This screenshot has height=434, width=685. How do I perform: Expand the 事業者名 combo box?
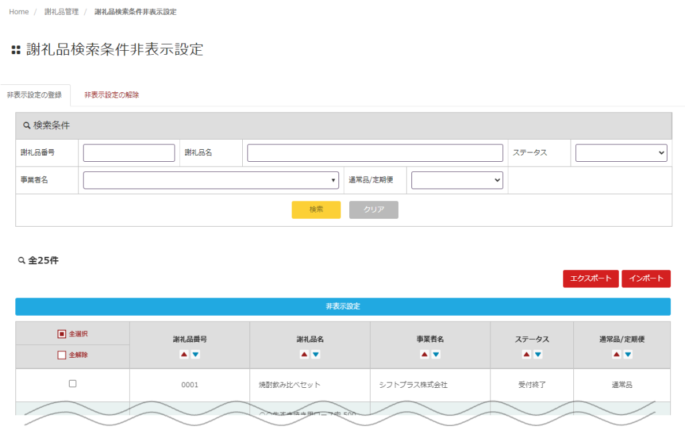pyautogui.click(x=211, y=181)
